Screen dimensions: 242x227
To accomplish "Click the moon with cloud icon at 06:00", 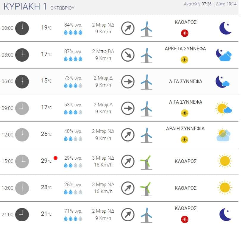I will (x=223, y=82).
